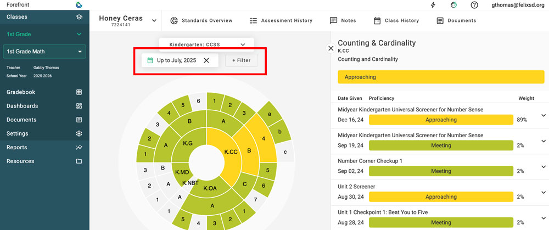Click the lightning bolt icon in header
Image resolution: width=549 pixels, height=230 pixels.
tap(433, 5)
